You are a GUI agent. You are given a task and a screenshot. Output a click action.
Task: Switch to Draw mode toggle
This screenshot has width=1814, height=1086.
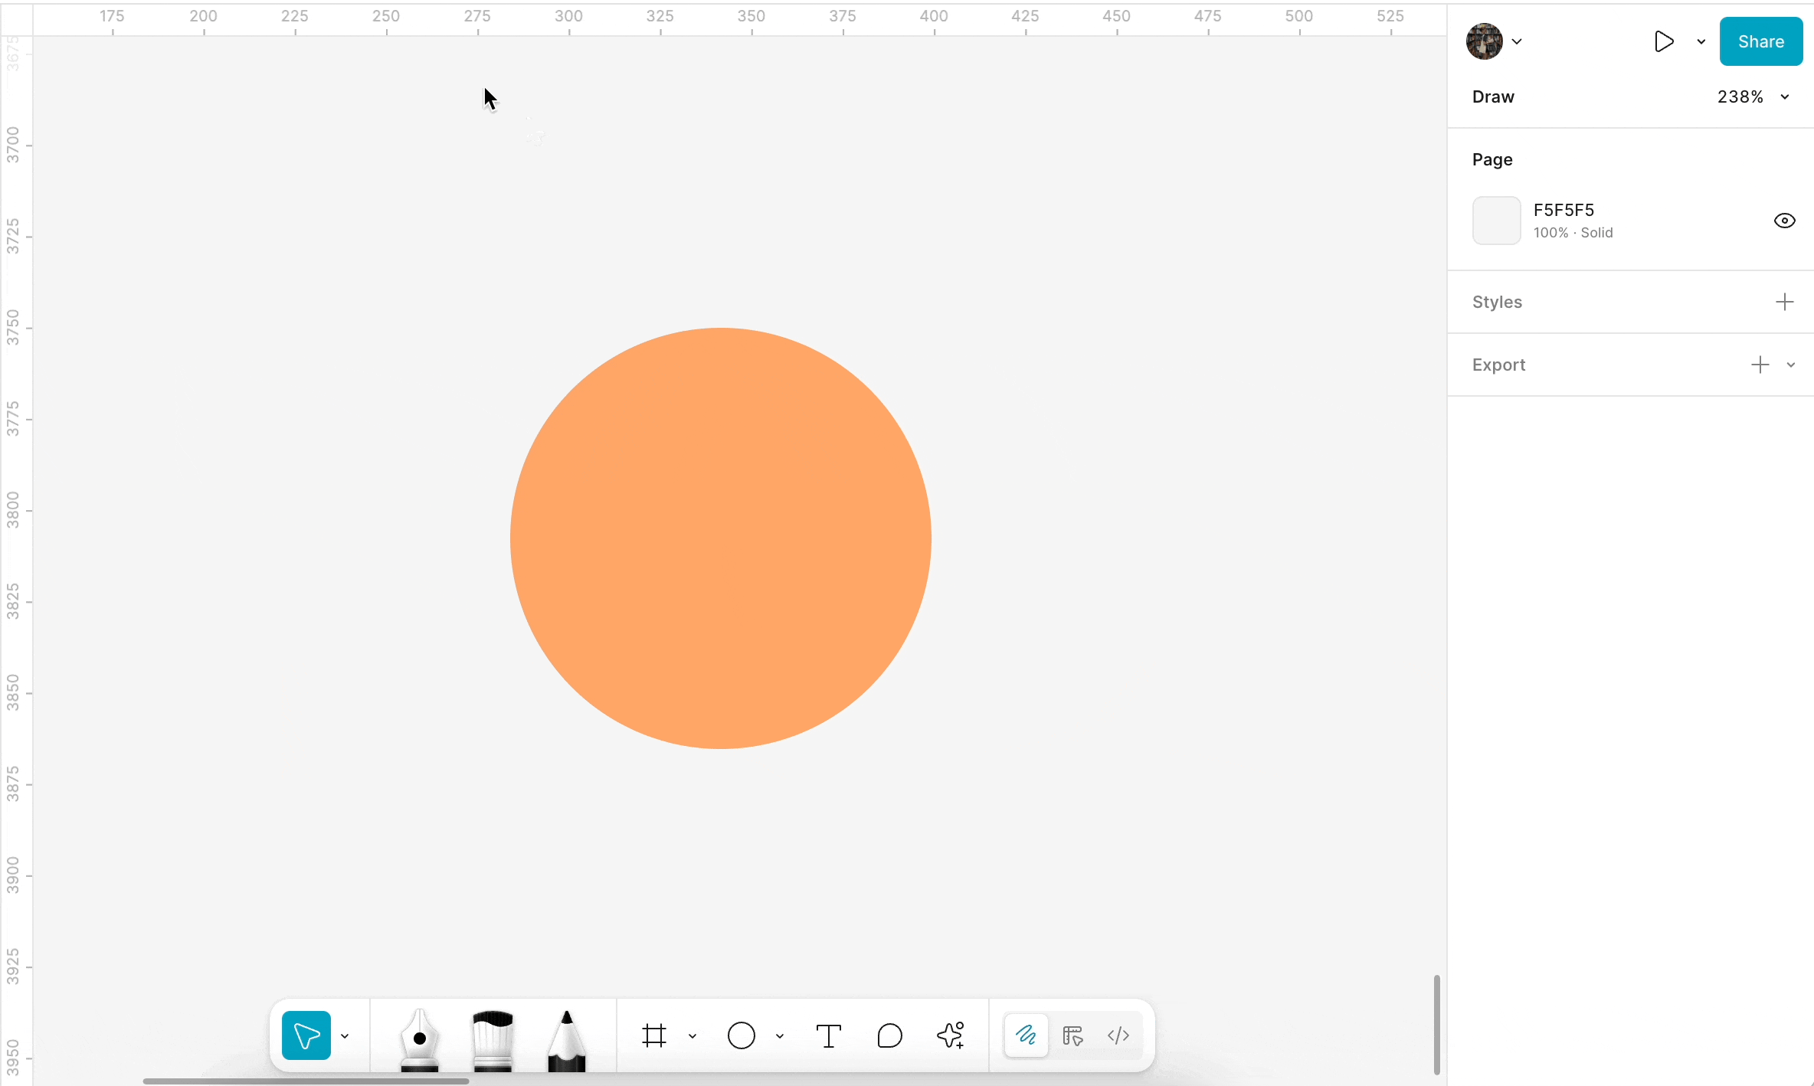pyautogui.click(x=1026, y=1035)
